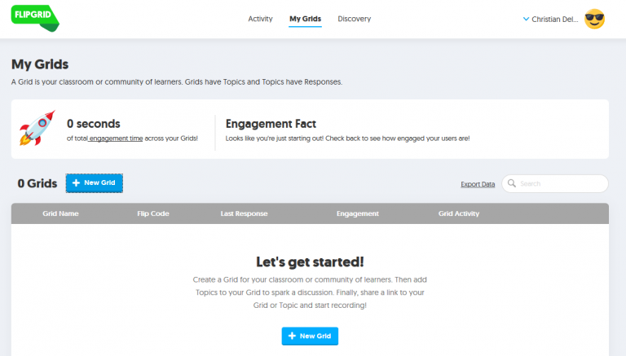Click the rocket engagement icon

[x=37, y=130]
